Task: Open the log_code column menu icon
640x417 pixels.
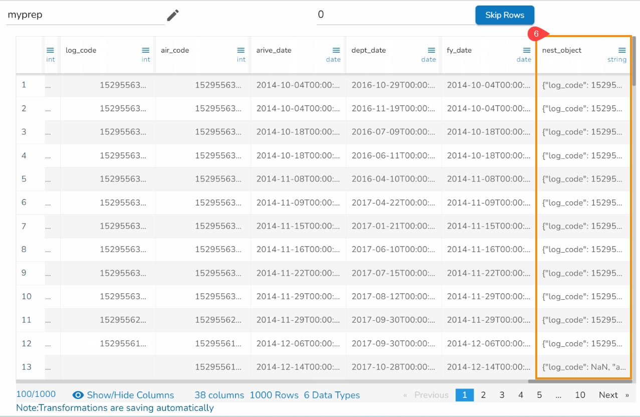Action: [x=145, y=50]
